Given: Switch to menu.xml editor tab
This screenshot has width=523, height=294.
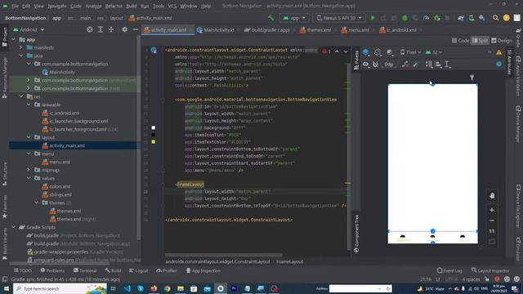Looking at the screenshot, I should pos(355,30).
